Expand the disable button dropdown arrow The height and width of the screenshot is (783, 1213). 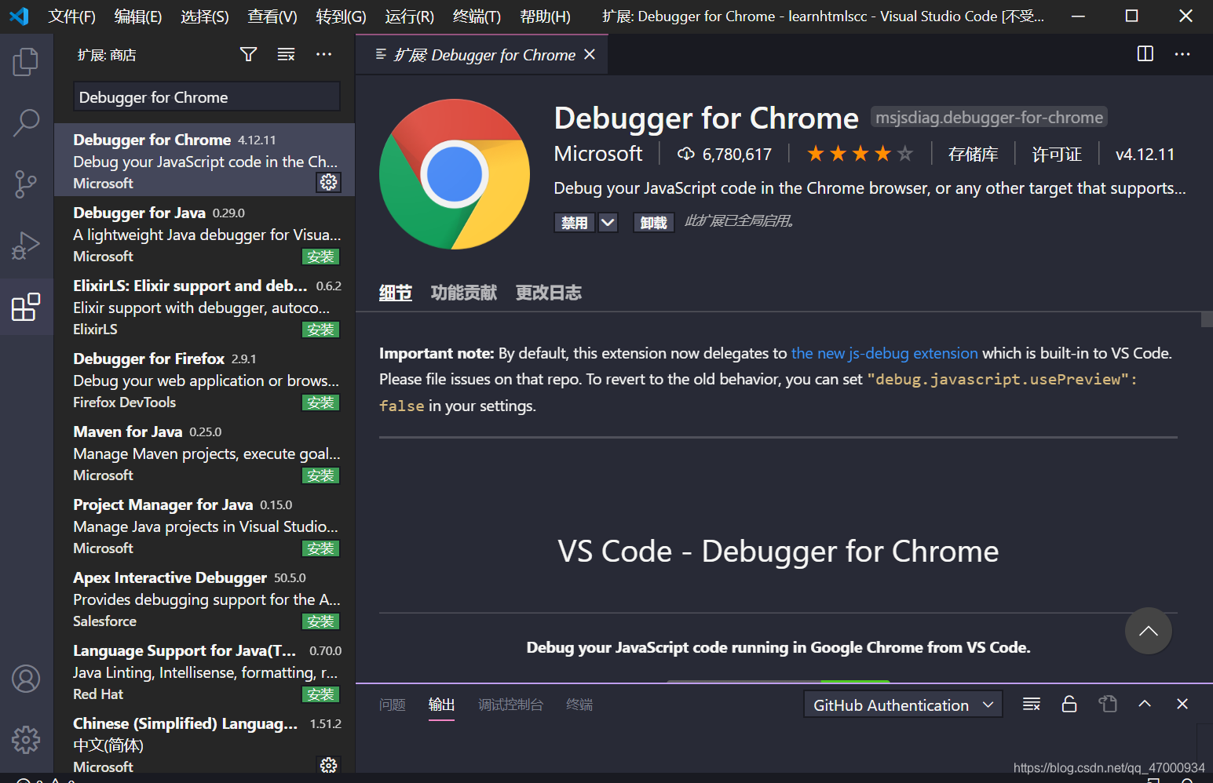click(608, 223)
